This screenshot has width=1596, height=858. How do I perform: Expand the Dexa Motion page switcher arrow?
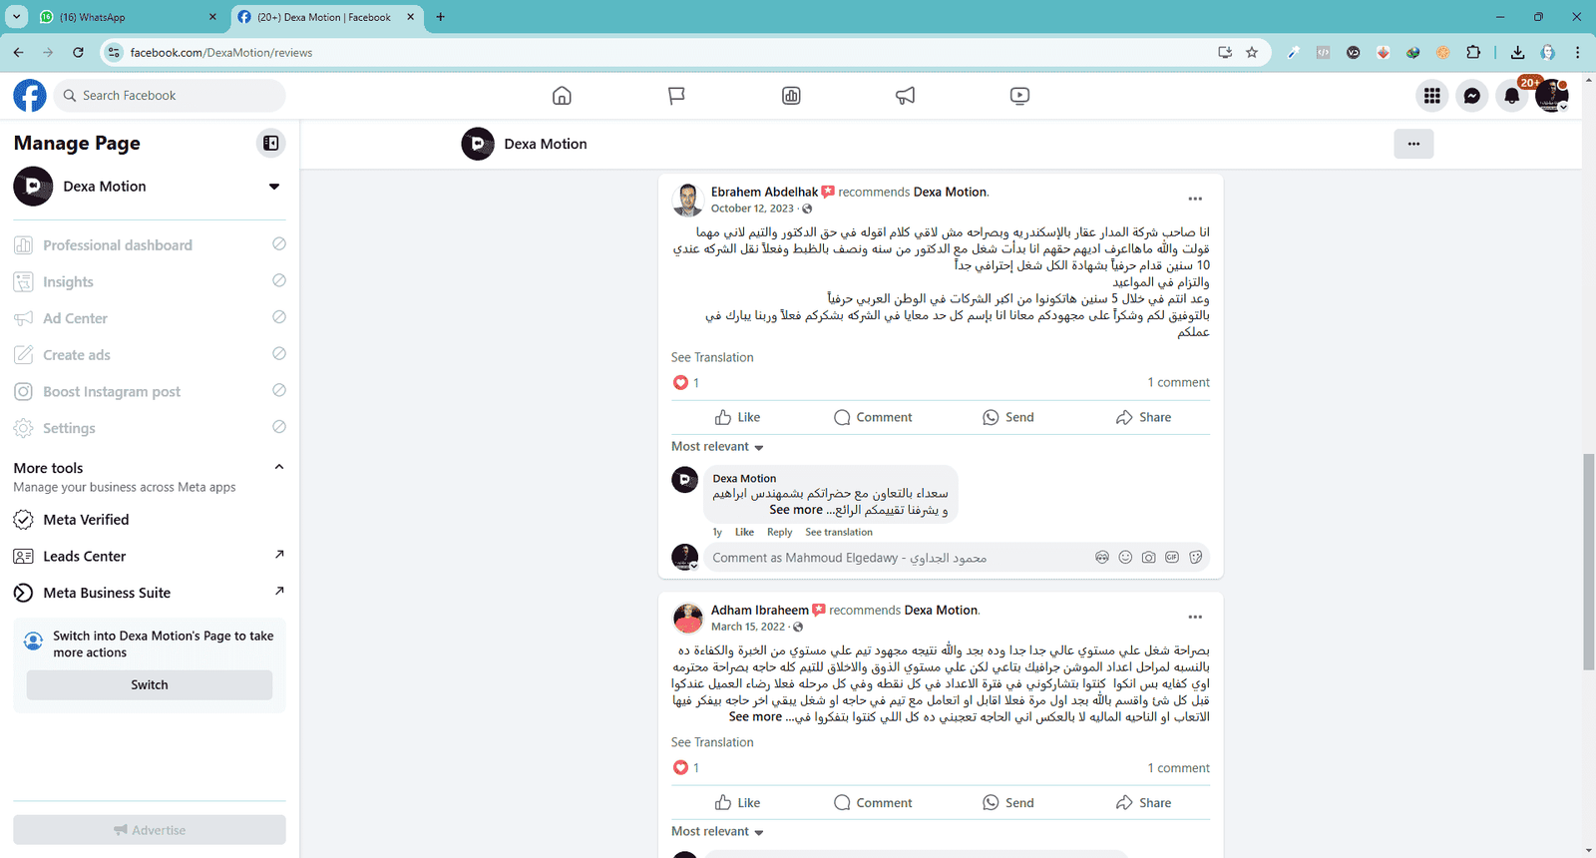(x=274, y=187)
